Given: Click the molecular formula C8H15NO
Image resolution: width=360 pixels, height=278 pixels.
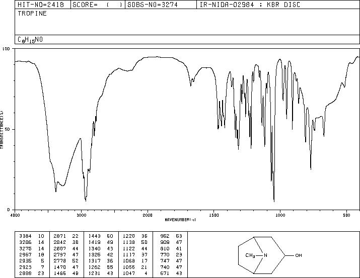Looking at the screenshot, I should coord(30,40).
